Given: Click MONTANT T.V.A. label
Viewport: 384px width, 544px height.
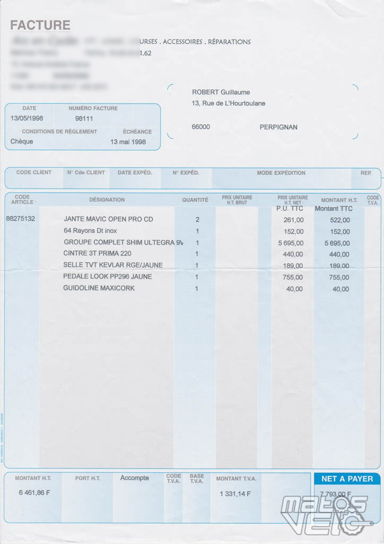Looking at the screenshot, I should (236, 479).
